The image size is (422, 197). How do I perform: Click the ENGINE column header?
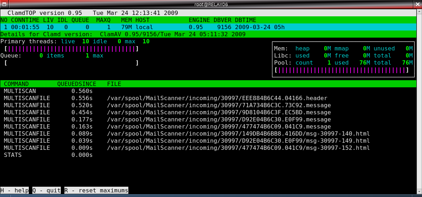199,20
